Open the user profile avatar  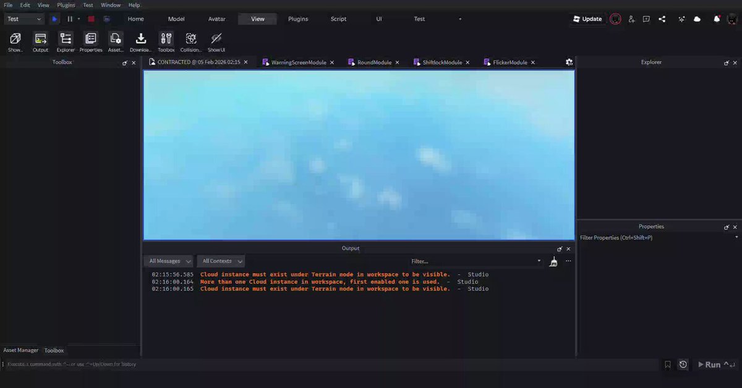click(x=733, y=19)
